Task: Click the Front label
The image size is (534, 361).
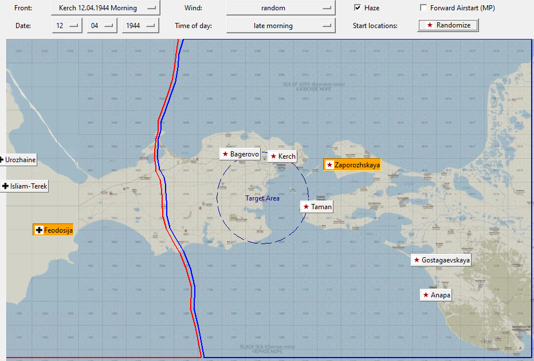Action: [23, 8]
